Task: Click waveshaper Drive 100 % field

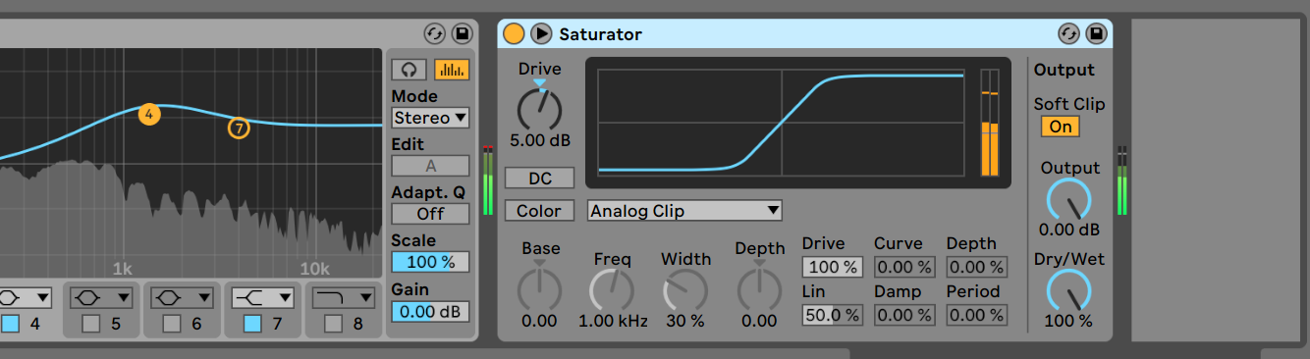Action: tap(832, 267)
